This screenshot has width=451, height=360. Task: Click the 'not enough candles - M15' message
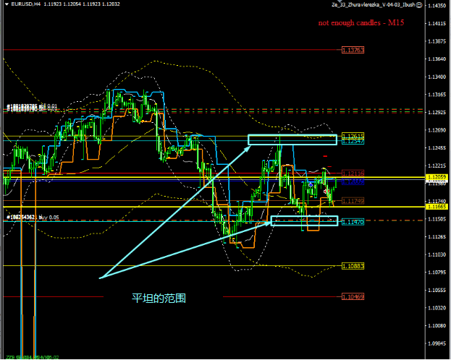pos(361,23)
